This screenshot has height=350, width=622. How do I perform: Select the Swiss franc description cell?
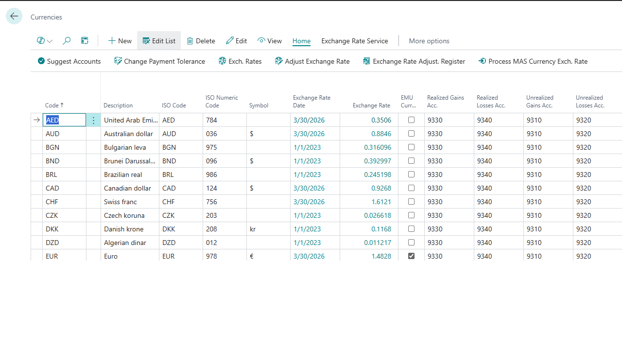click(x=130, y=202)
